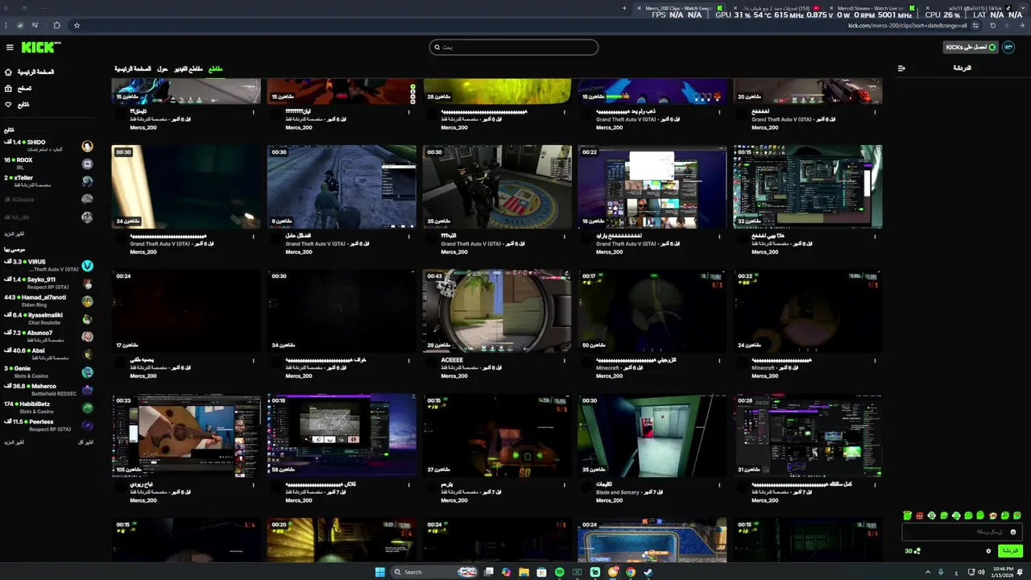This screenshot has height=580, width=1031.
Task: Open the hamburger menu beside KICK logo
Action: click(x=10, y=48)
